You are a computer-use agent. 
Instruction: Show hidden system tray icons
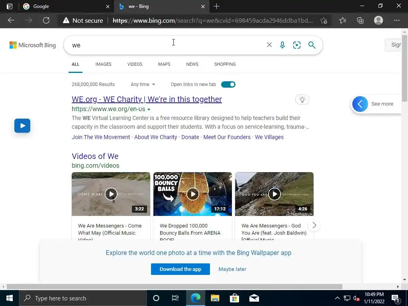(337, 298)
